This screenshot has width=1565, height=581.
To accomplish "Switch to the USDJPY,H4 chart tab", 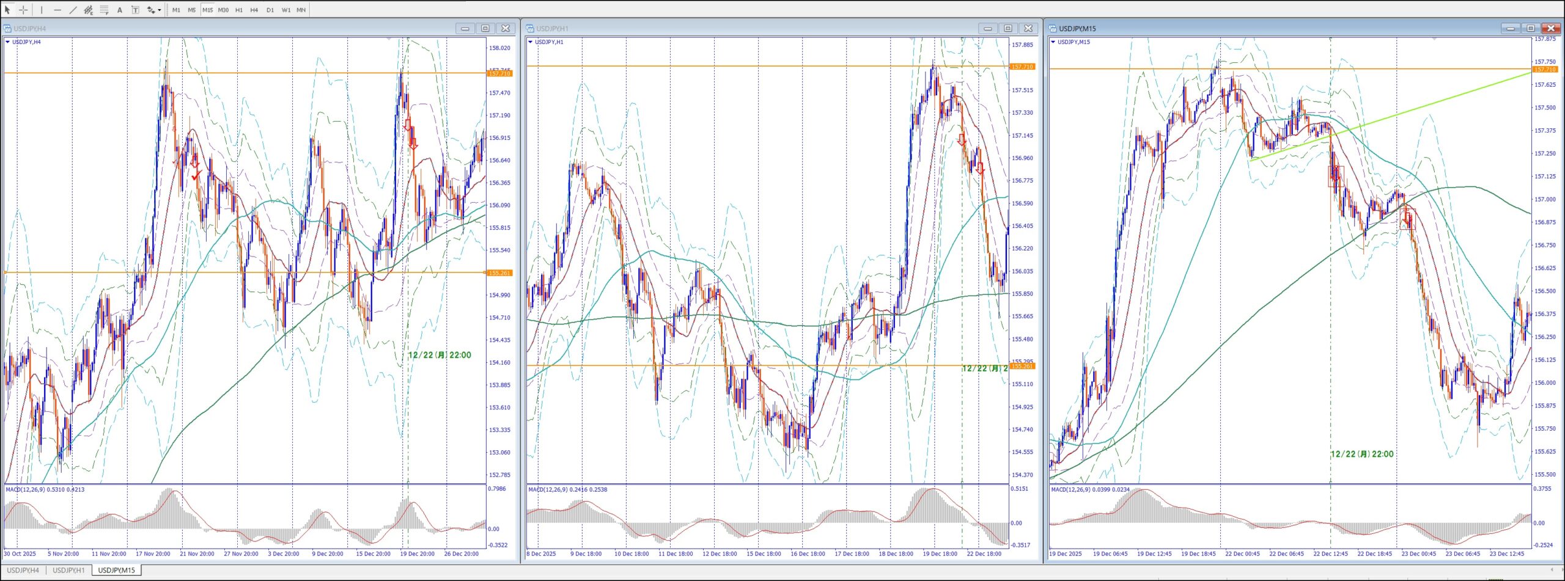I will (23, 570).
